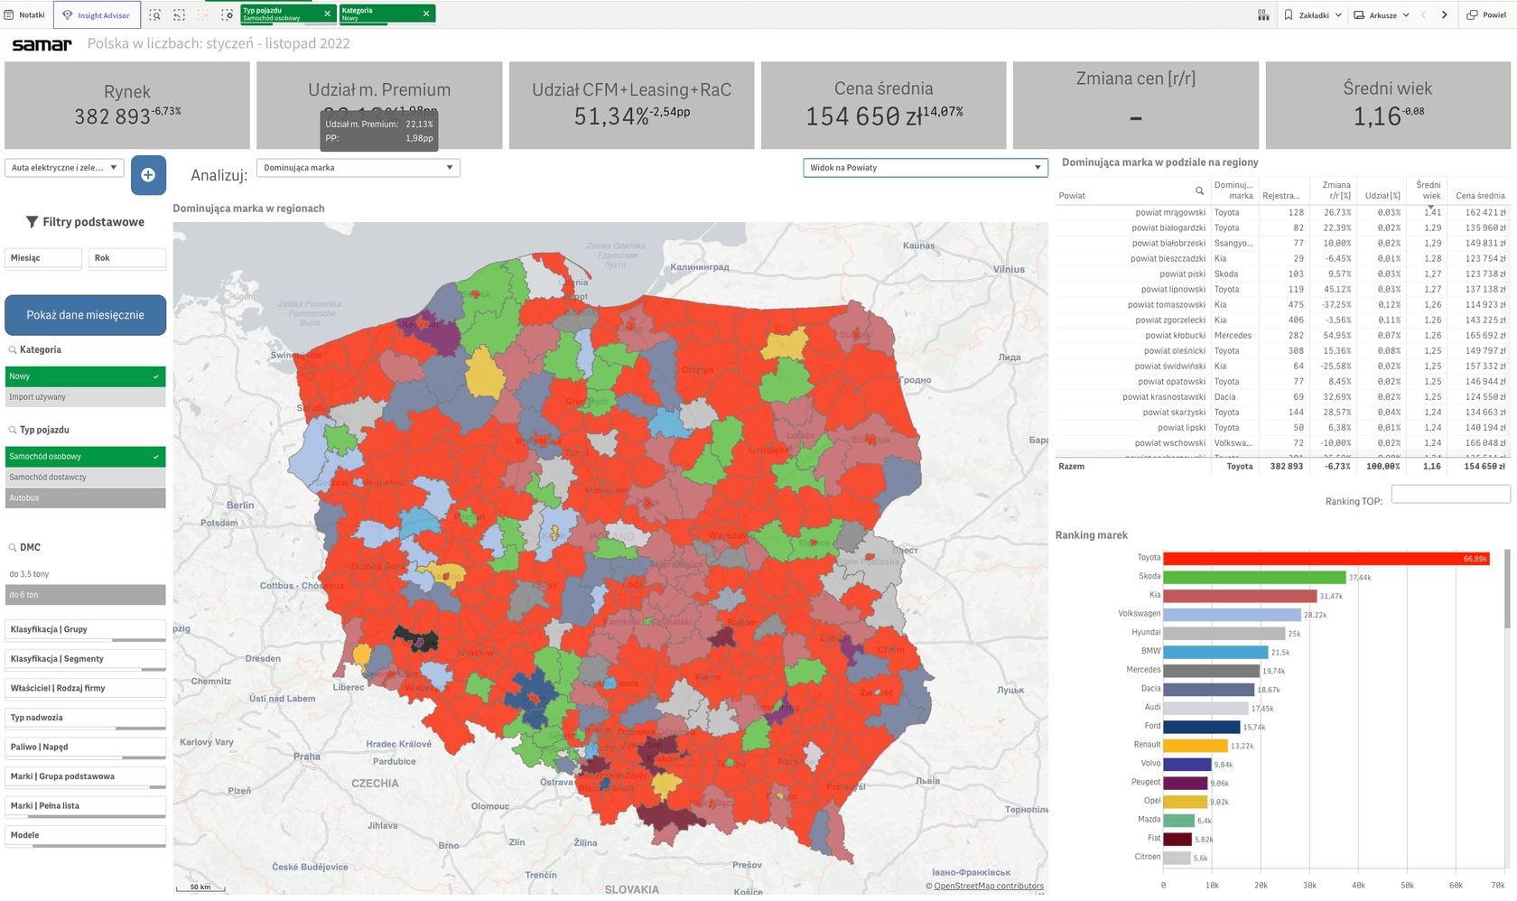The width and height of the screenshot is (1517, 901).
Task: Select the powiat kłobucki table row
Action: point(1282,336)
